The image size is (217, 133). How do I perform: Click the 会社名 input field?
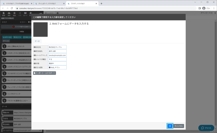coord(57,47)
